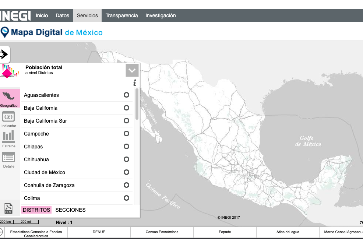
Task: Click the INEGI logo
Action: [x=15, y=15]
